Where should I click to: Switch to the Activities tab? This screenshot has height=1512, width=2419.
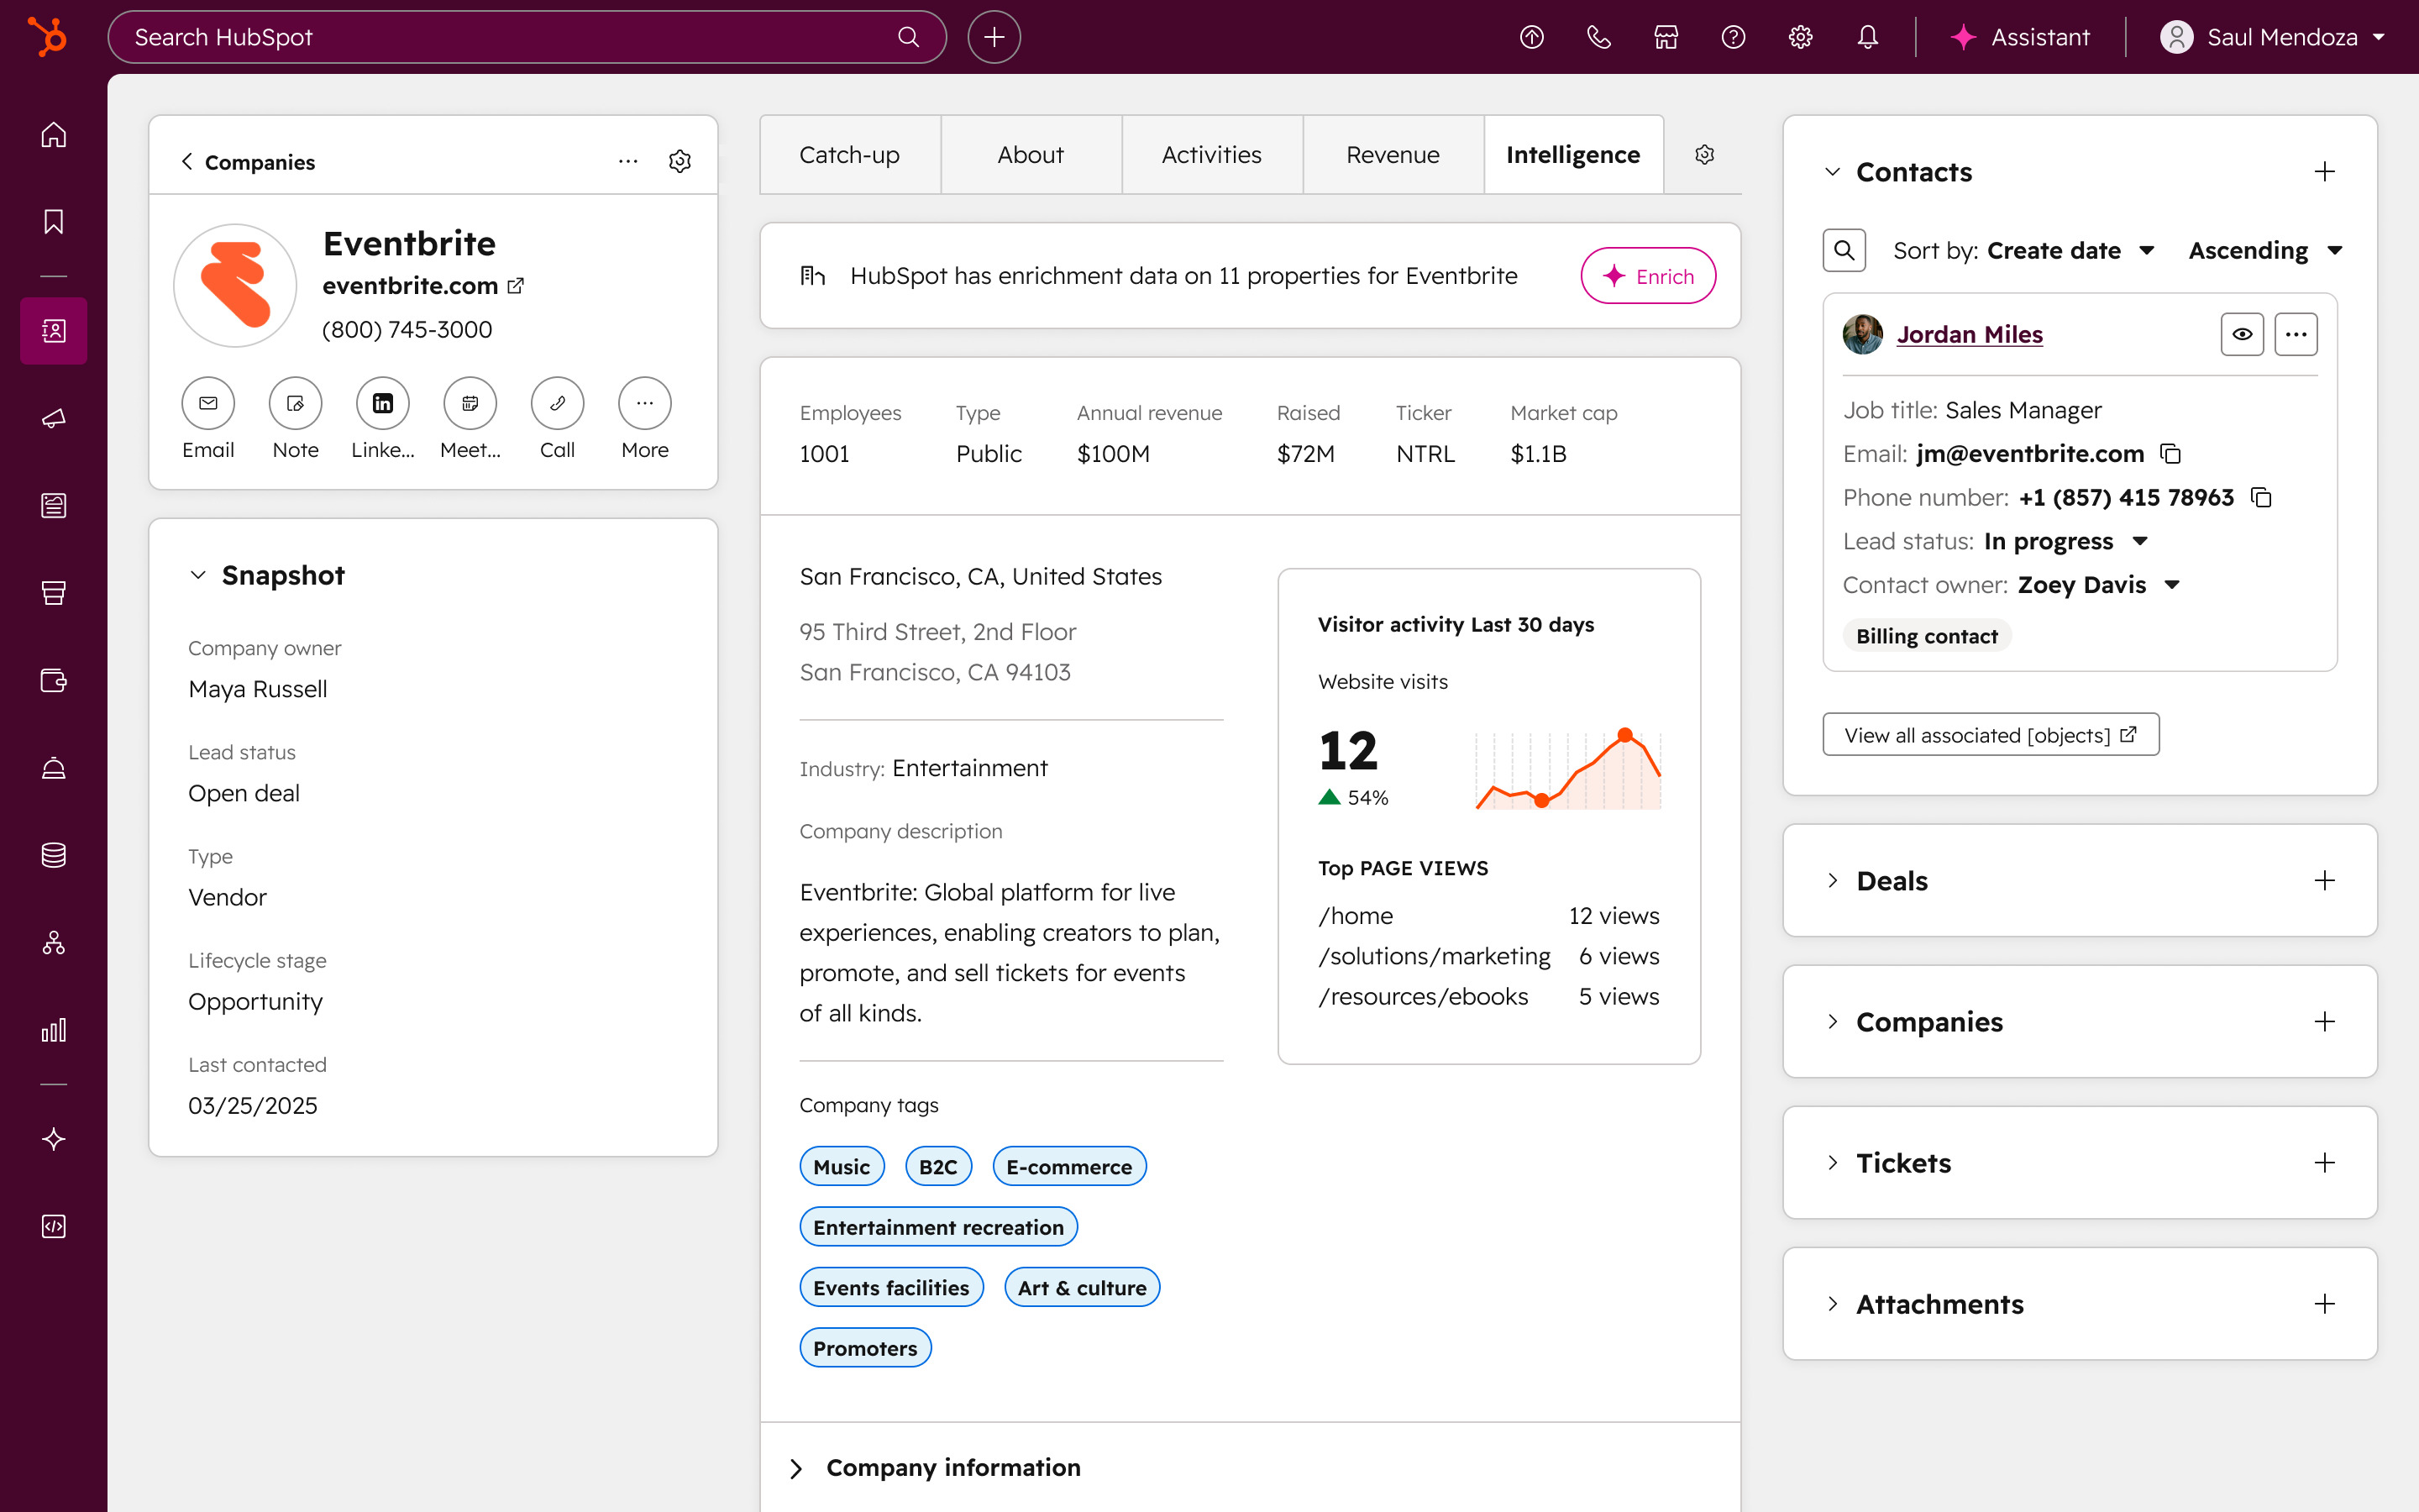pos(1211,154)
